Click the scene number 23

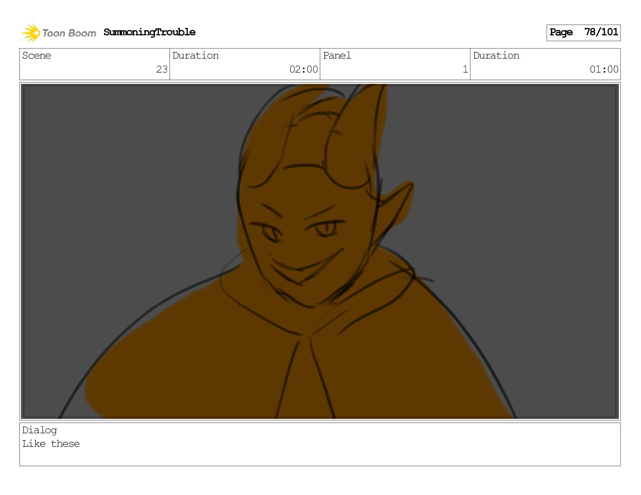162,69
